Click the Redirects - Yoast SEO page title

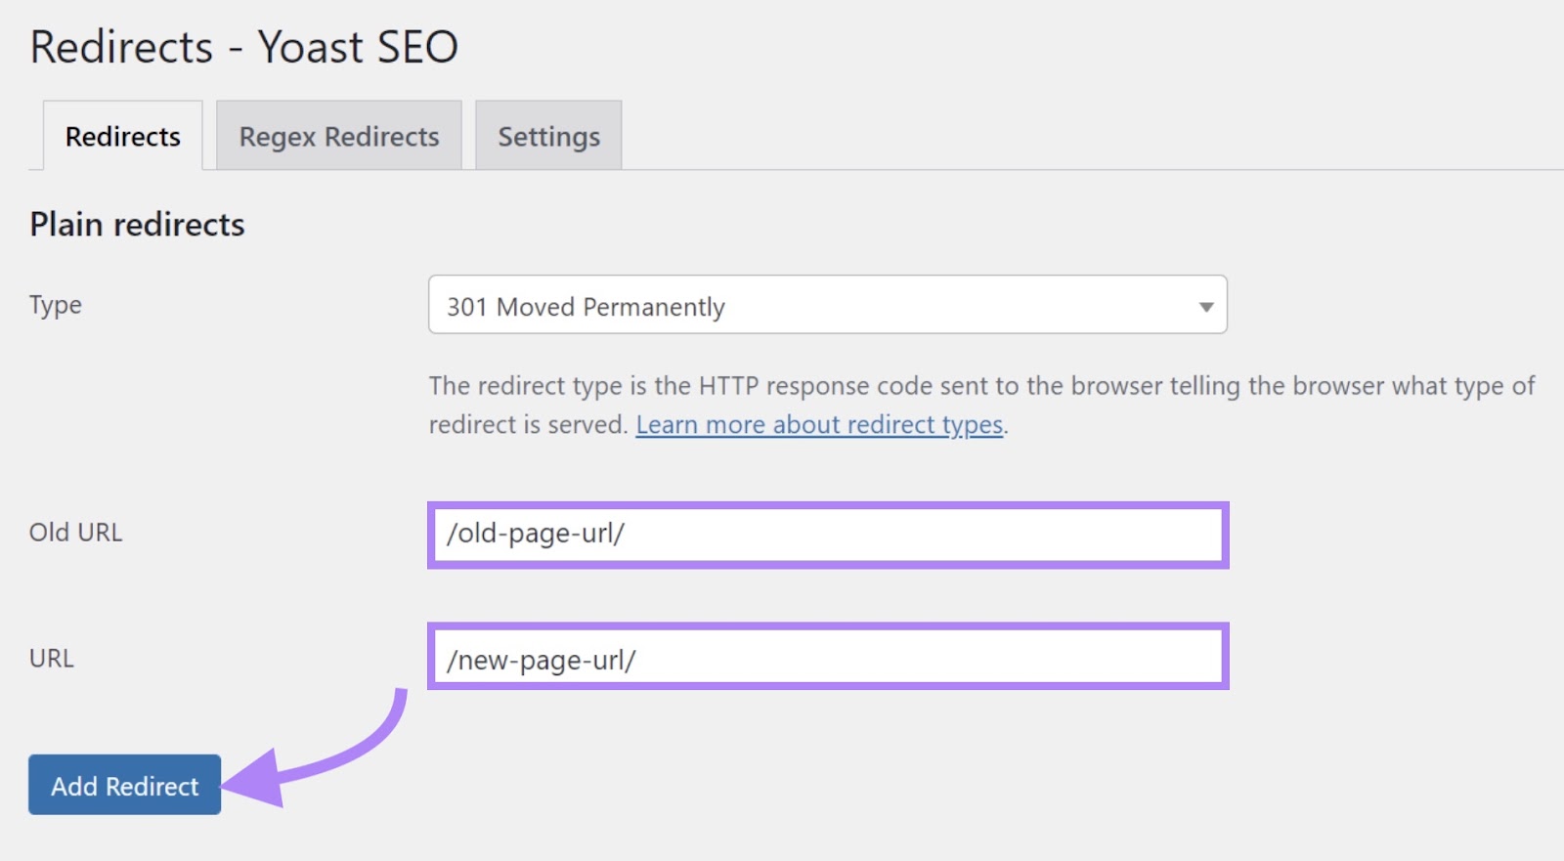(x=244, y=47)
